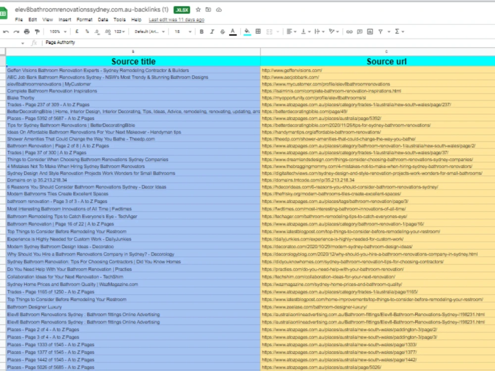Open the aecjobbank.com URL link

tap(290, 77)
